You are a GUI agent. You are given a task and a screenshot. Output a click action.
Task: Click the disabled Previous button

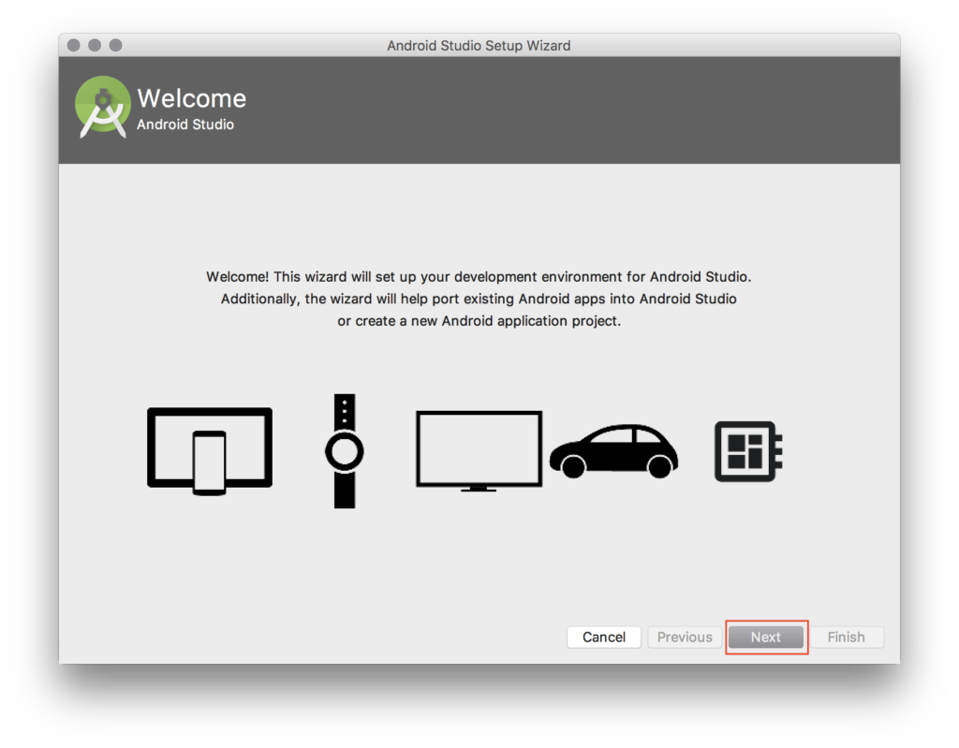pyautogui.click(x=685, y=638)
